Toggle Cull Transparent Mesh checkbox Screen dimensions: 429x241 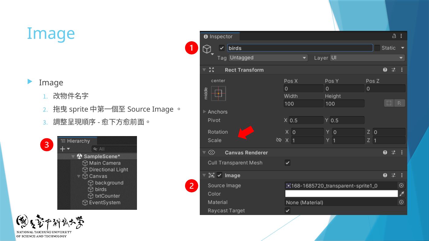coord(287,163)
